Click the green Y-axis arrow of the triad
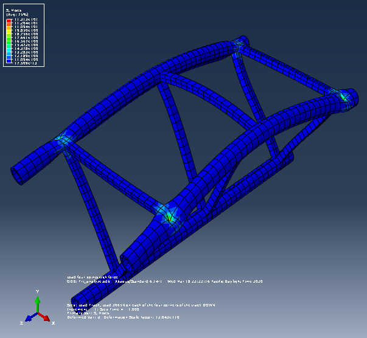Viewport: 367px width, 338px height. tap(38, 304)
